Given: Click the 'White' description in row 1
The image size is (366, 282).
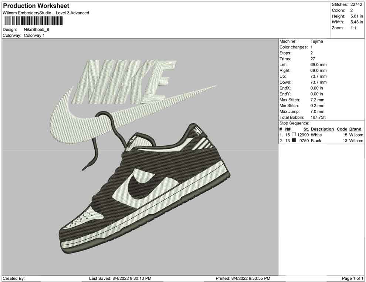Looking at the screenshot, I should (316, 135).
